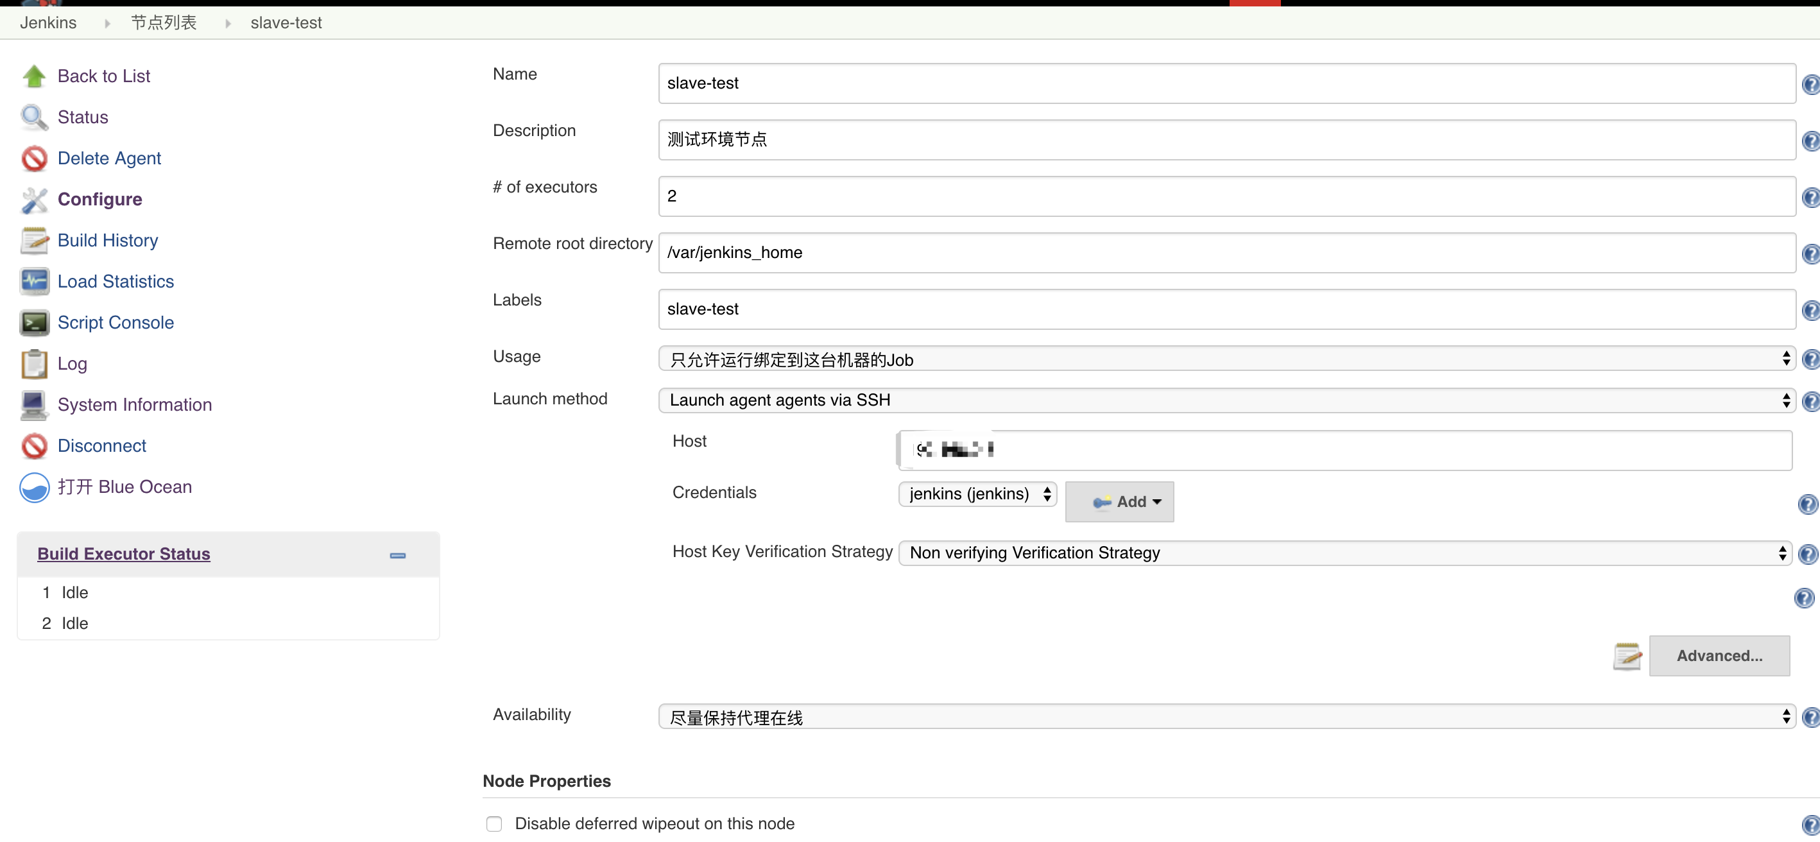Viewport: 1820px width, 842px height.
Task: Expand the Launch method dropdown
Action: [x=1226, y=400]
